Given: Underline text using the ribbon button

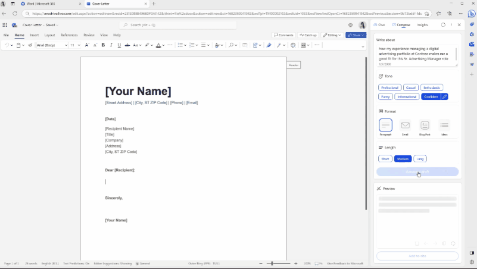Looking at the screenshot, I should (119, 45).
